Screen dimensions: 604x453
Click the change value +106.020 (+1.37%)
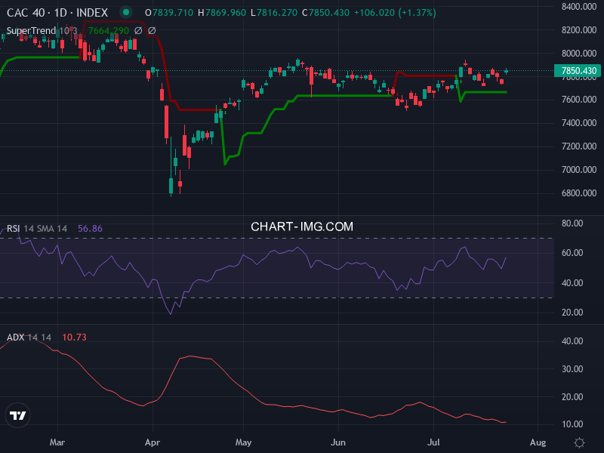[x=395, y=13]
